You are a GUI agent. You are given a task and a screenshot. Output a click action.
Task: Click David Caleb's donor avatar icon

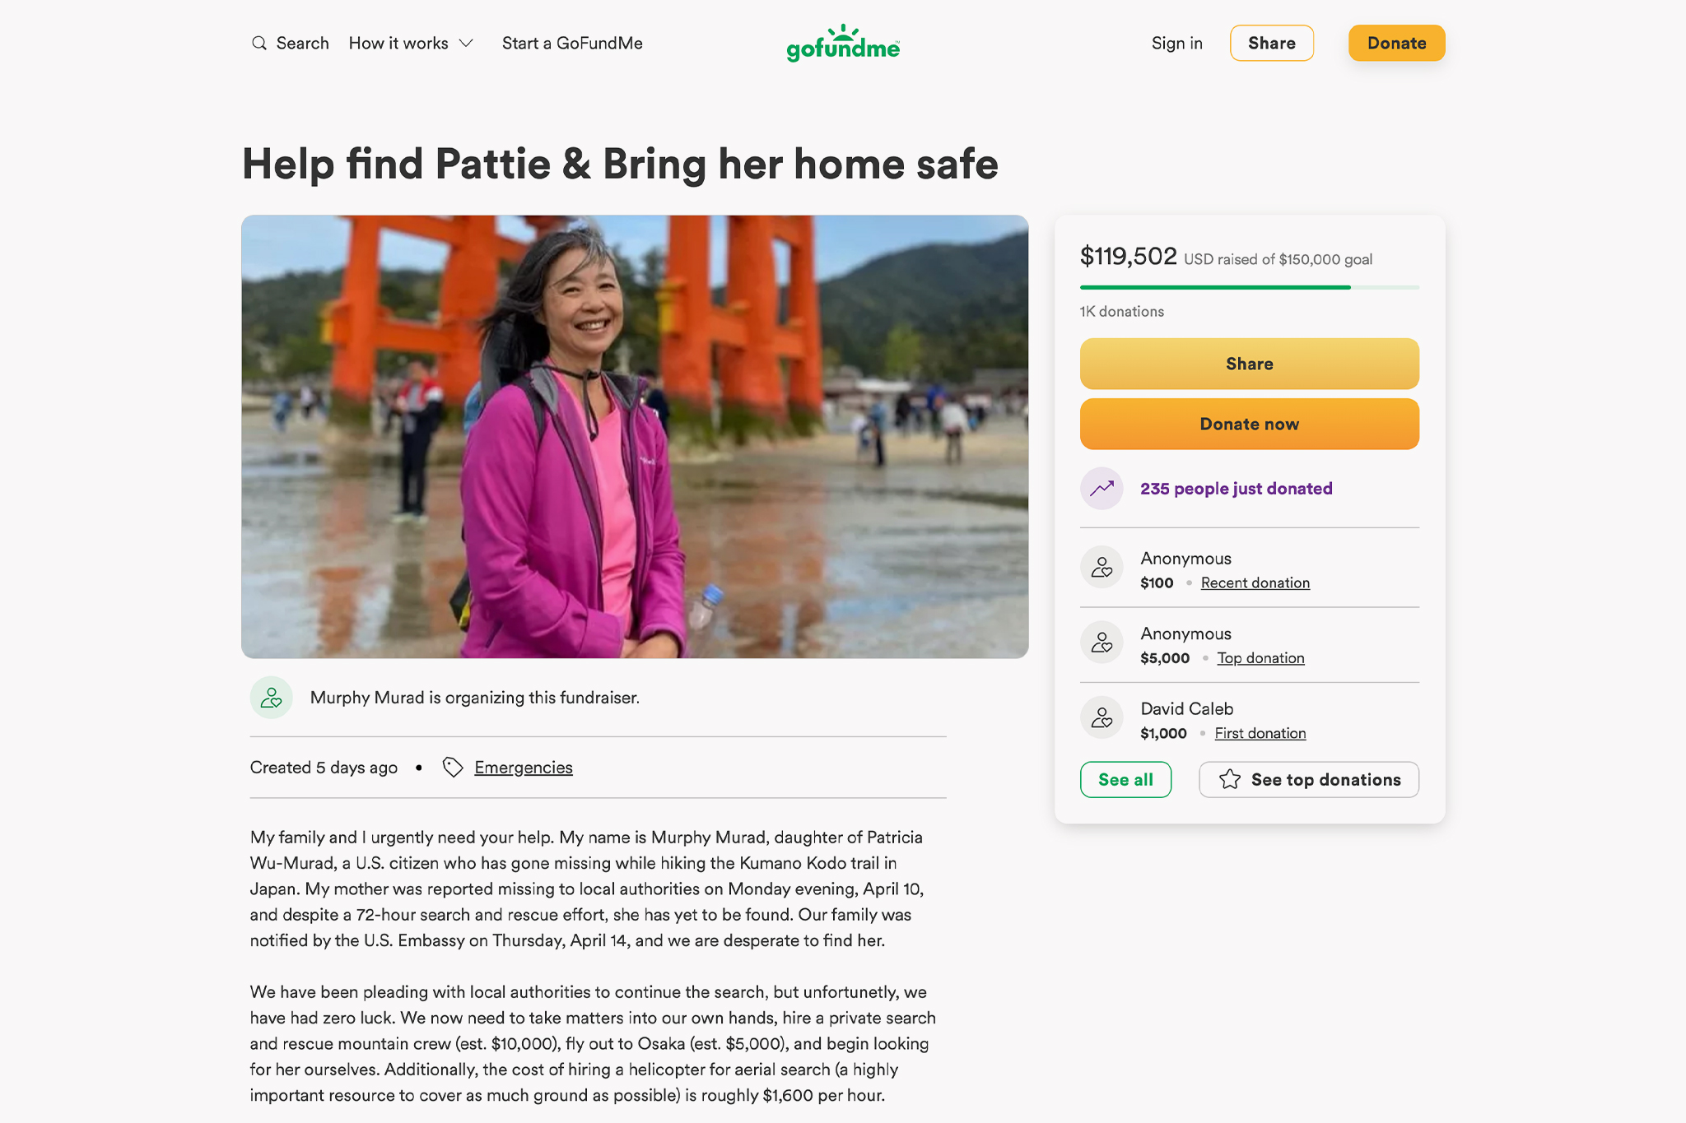pyautogui.click(x=1101, y=718)
